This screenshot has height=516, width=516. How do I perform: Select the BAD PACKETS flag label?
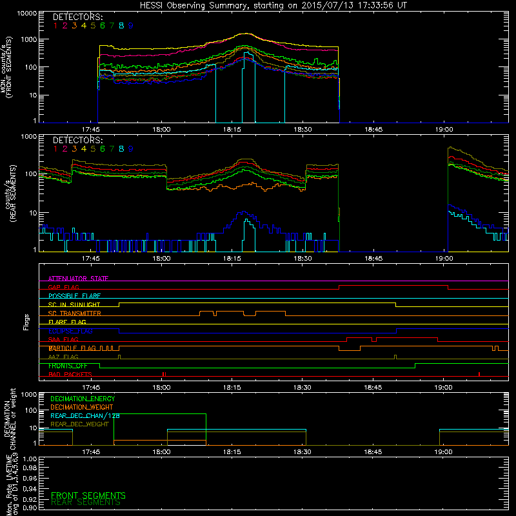pos(70,374)
